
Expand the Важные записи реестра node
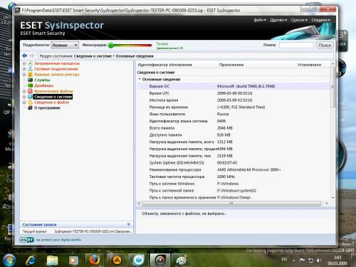[x=24, y=75]
